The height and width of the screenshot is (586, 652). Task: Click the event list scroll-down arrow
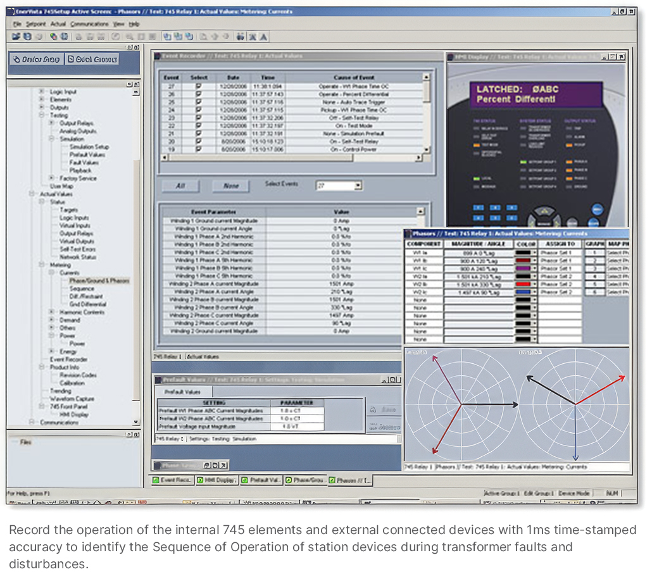(426, 149)
